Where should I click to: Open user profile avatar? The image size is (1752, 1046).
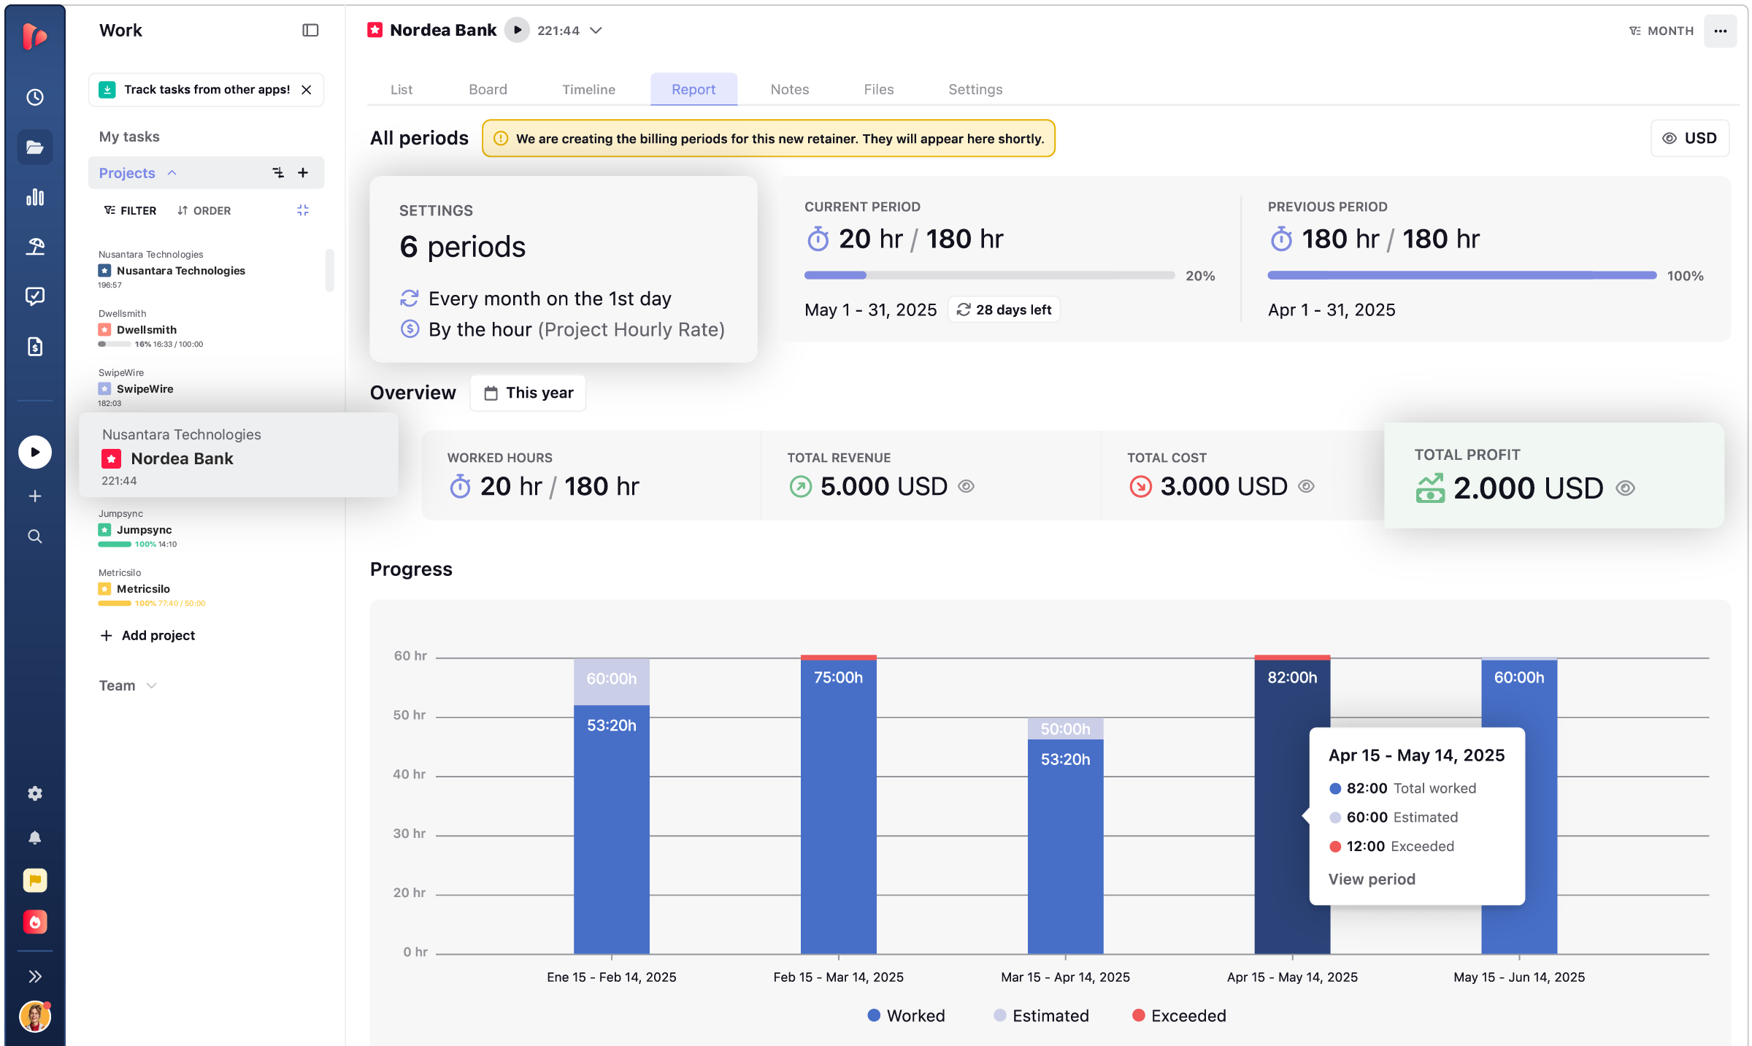34,1017
